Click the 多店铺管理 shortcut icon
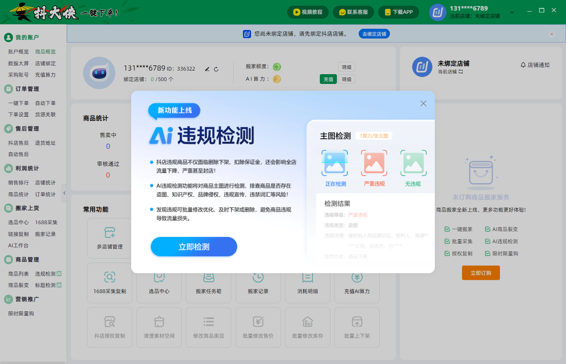Image resolution: width=566 pixels, height=364 pixels. coord(110,233)
